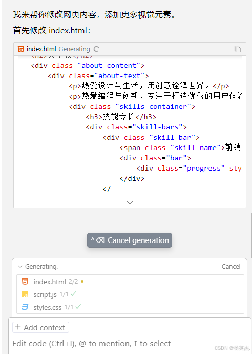
Task: Click the div class="bar" code line
Action: 155,158
